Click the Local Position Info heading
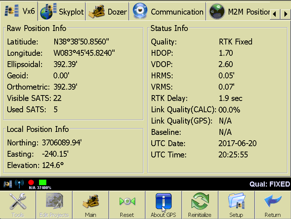This screenshot has width=291, height=219. pyautogui.click(x=38, y=129)
